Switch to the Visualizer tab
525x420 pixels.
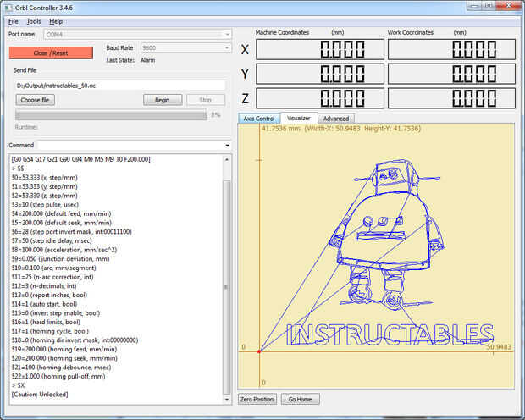point(299,118)
